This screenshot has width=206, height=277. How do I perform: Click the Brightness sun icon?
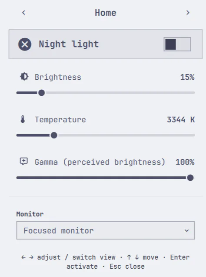tap(24, 77)
